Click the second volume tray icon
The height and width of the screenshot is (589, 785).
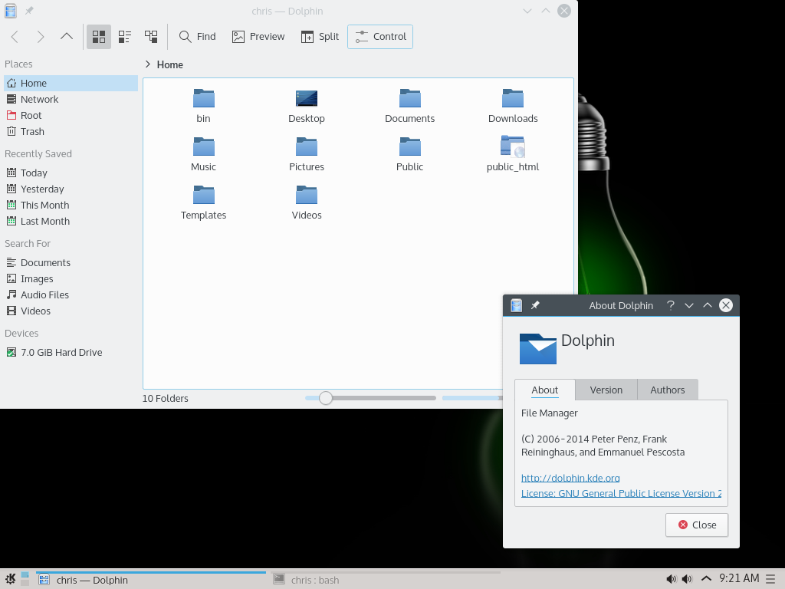coord(688,580)
